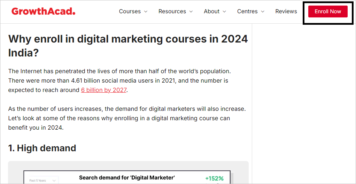Open the Courses menu
This screenshot has width=356, height=184.
(x=130, y=11)
